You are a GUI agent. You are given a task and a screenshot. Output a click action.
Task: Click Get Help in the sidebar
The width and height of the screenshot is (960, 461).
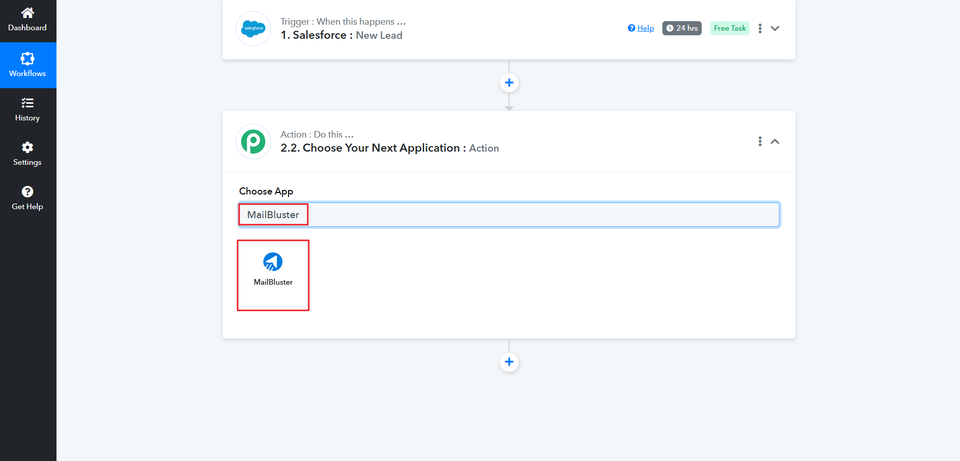[x=28, y=199]
